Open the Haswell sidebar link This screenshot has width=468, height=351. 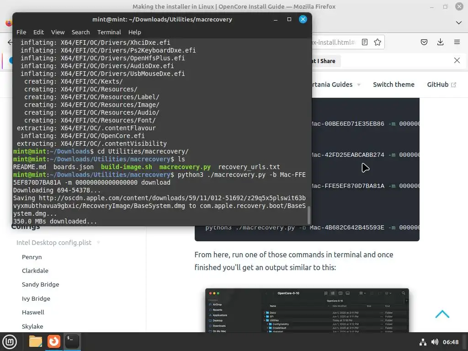33,312
